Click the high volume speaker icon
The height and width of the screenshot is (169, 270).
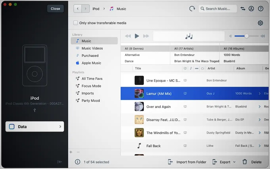263,36
